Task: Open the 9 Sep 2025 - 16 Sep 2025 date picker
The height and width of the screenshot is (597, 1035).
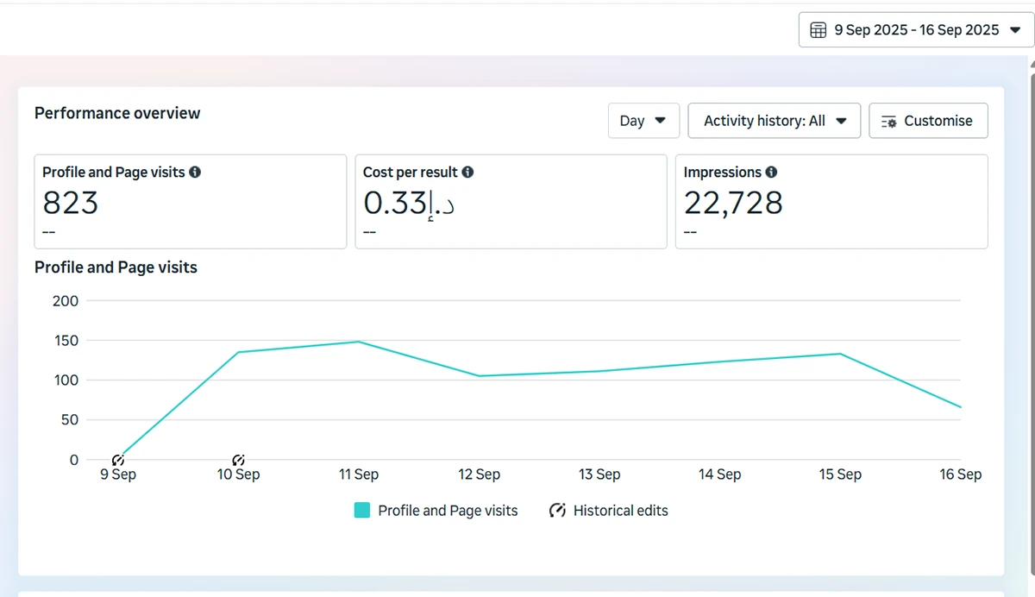Action: coord(916,30)
